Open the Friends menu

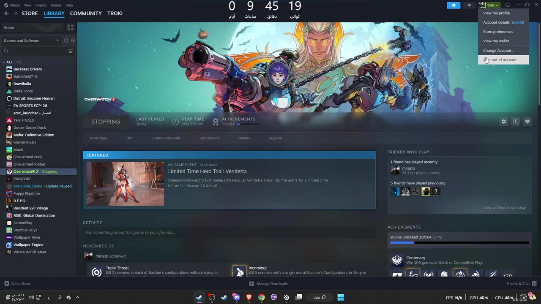tap(41, 5)
